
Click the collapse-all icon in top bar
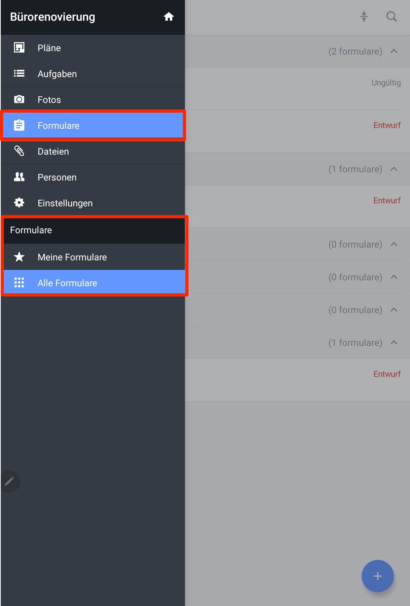pyautogui.click(x=364, y=17)
